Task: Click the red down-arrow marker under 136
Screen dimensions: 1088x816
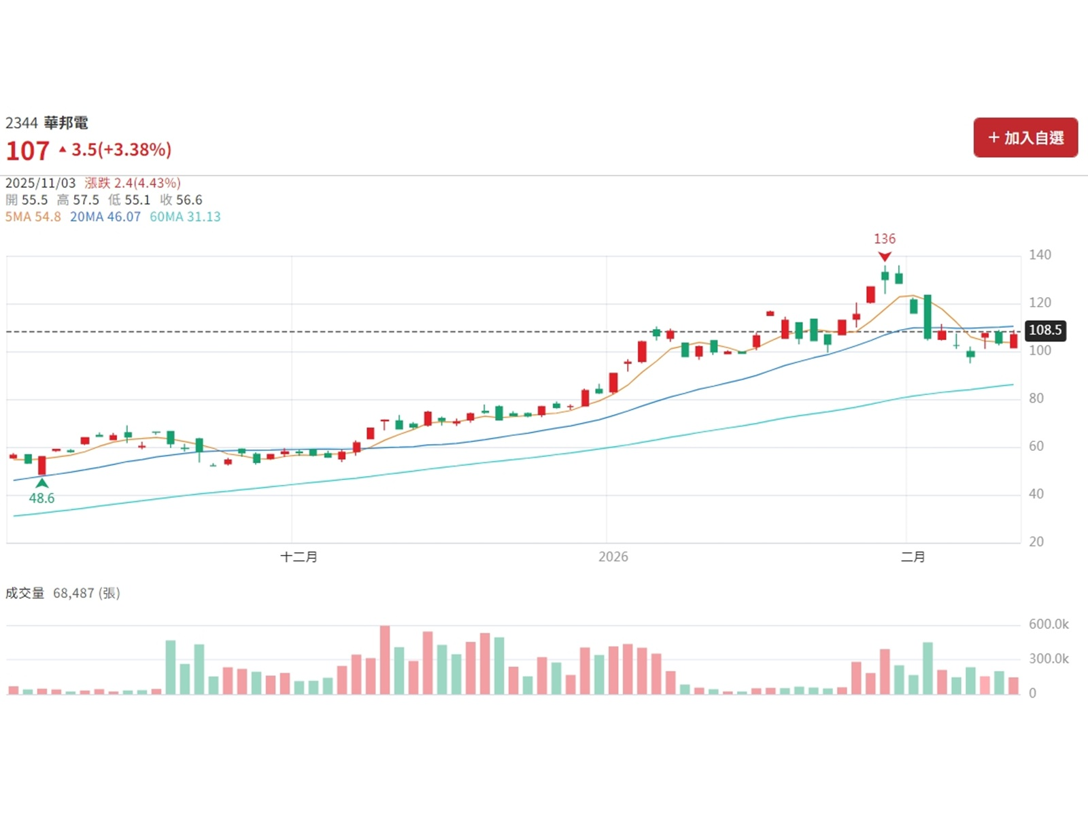Action: click(884, 256)
